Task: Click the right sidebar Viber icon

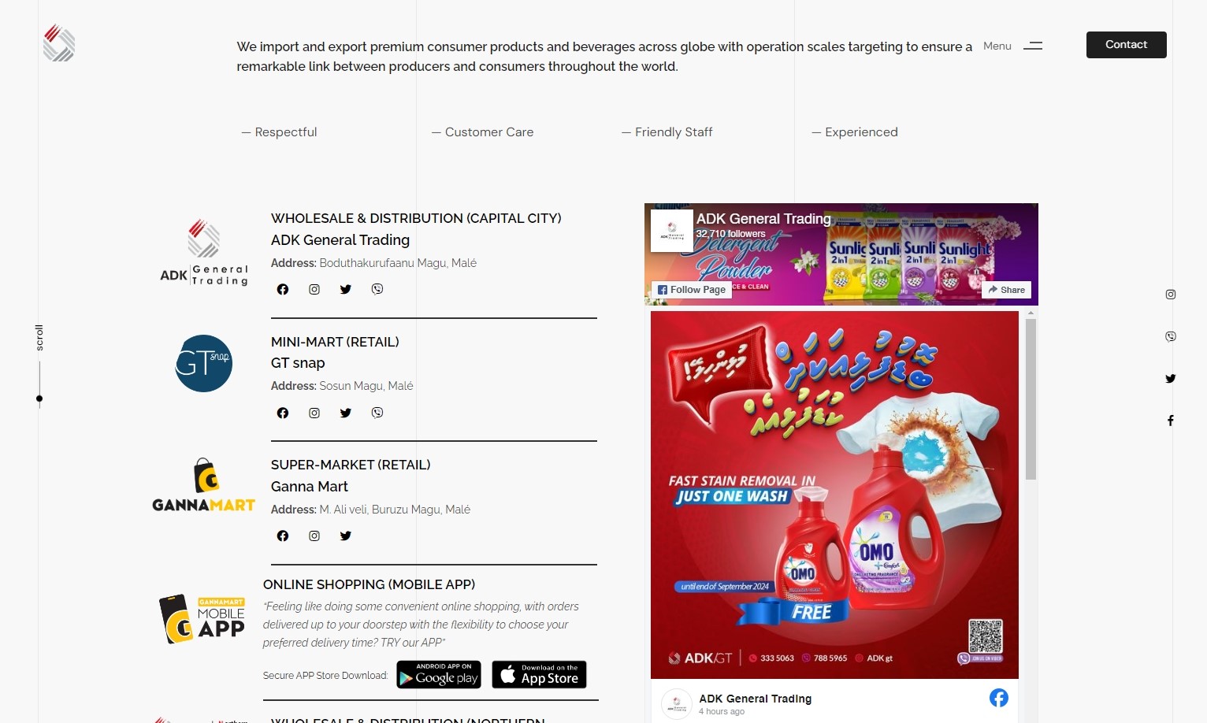Action: point(1171,336)
